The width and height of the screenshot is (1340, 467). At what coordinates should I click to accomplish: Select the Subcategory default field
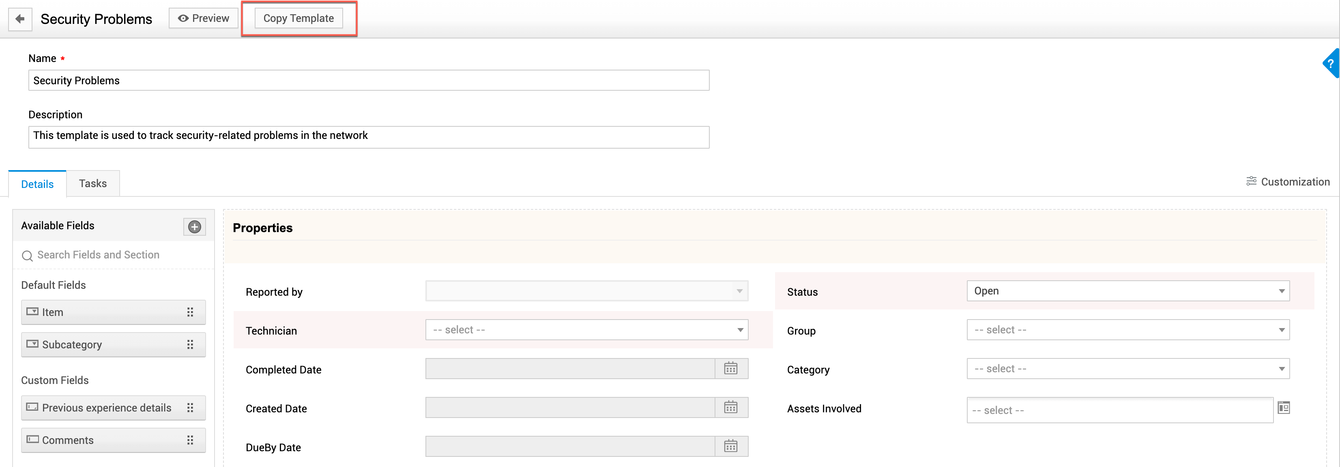[x=114, y=344]
